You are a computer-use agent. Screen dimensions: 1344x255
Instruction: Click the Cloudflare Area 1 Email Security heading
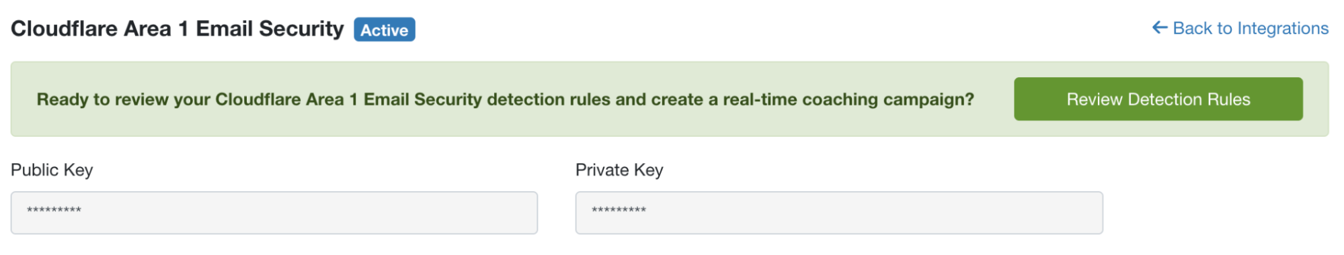pos(177,29)
